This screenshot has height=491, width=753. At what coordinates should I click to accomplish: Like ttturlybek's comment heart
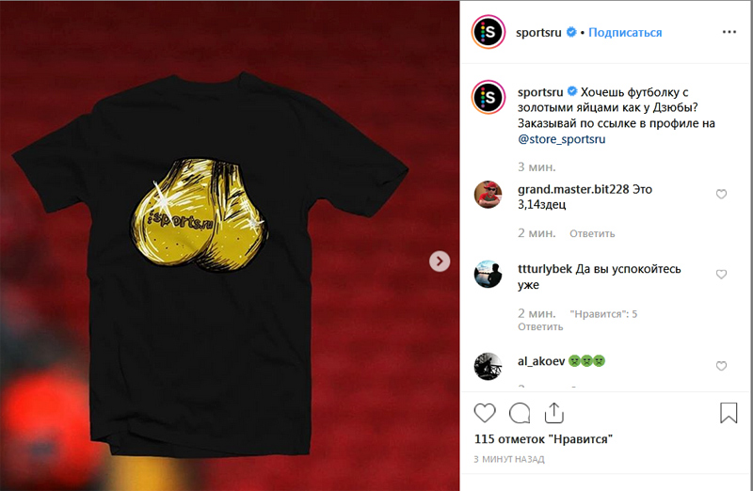[x=721, y=274]
